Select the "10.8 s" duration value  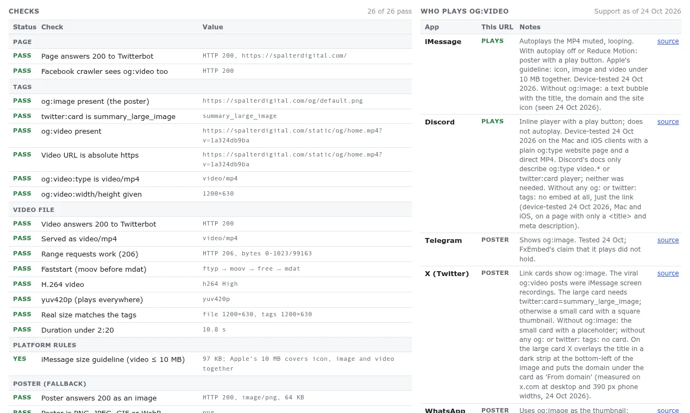tap(214, 330)
